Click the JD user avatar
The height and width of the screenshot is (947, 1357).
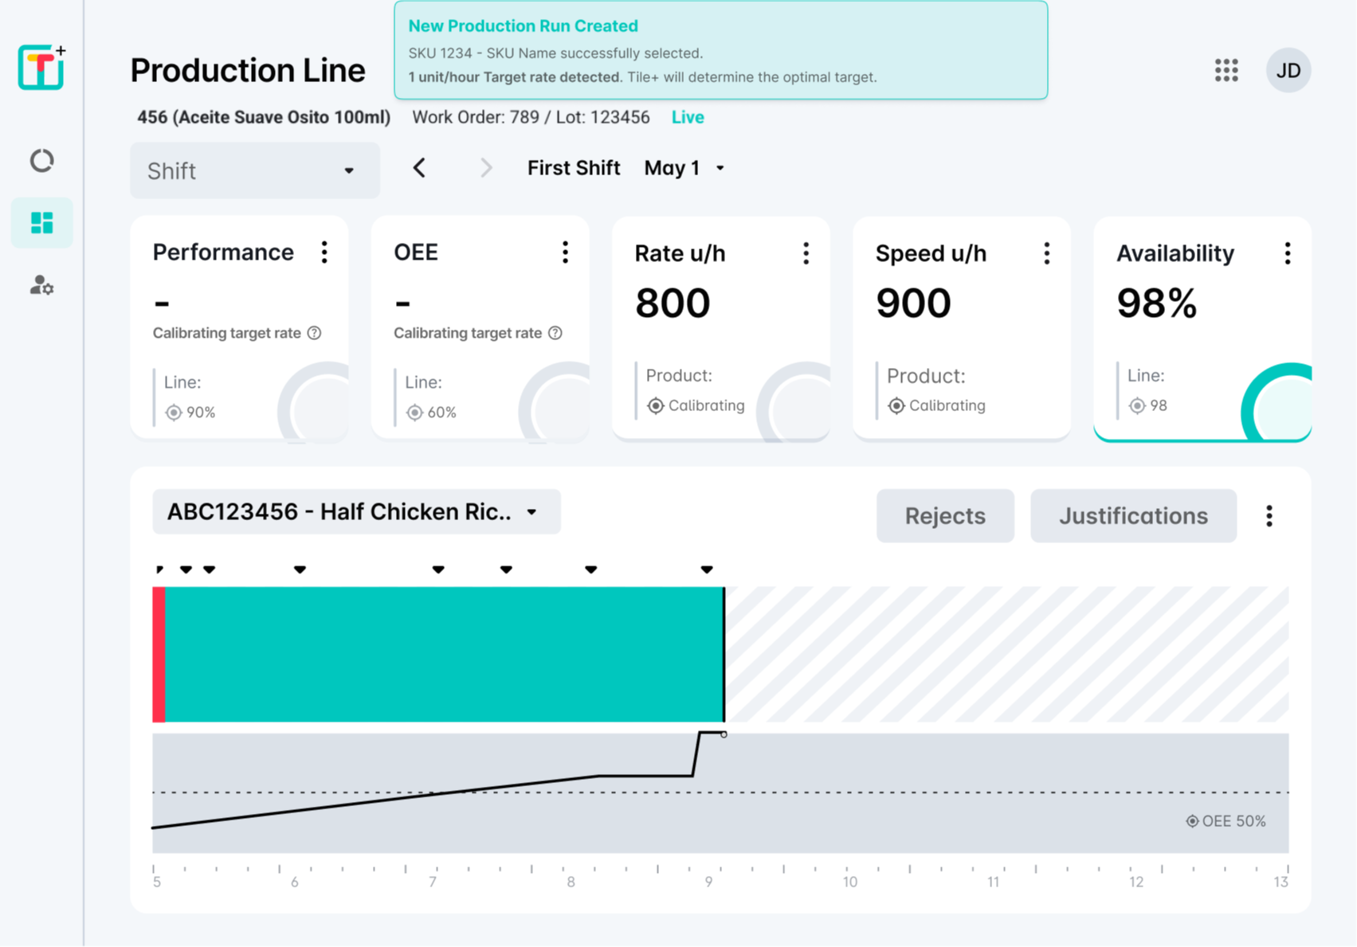(x=1288, y=70)
